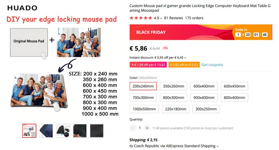View the hand-held black pad thumbnail

80,131
